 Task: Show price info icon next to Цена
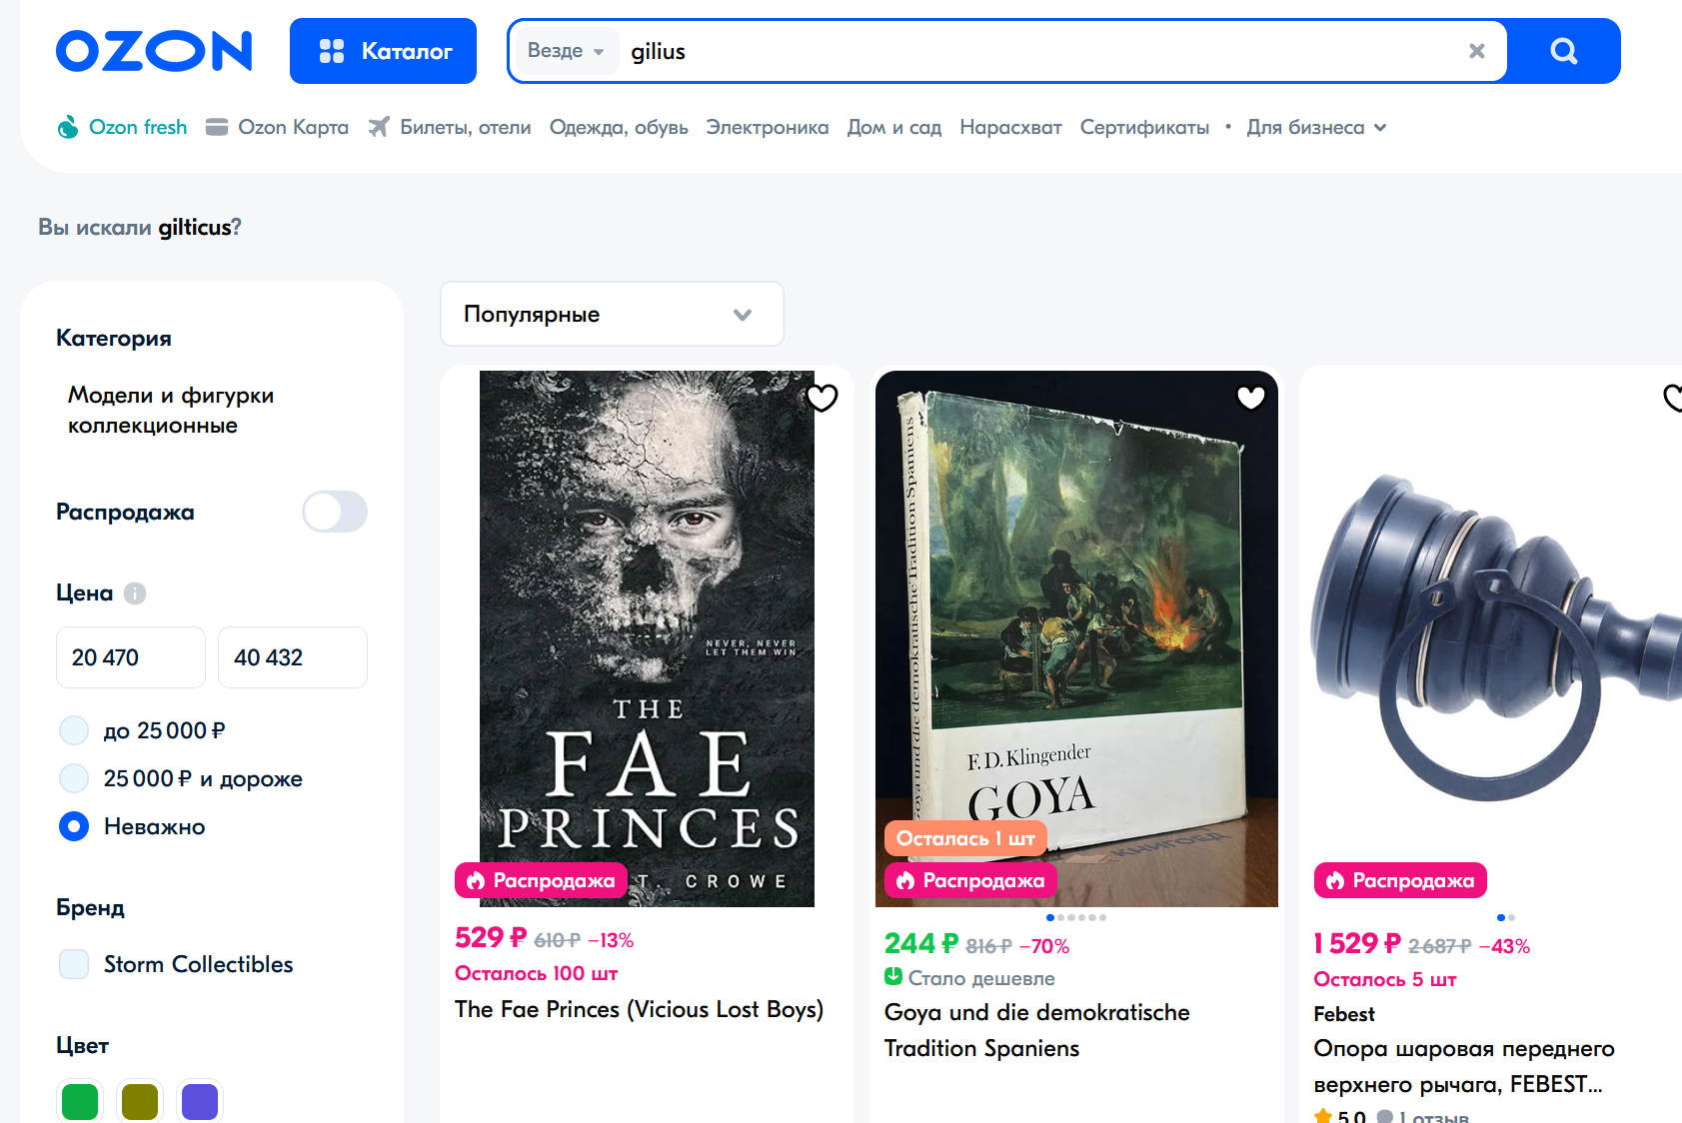pyautogui.click(x=135, y=593)
